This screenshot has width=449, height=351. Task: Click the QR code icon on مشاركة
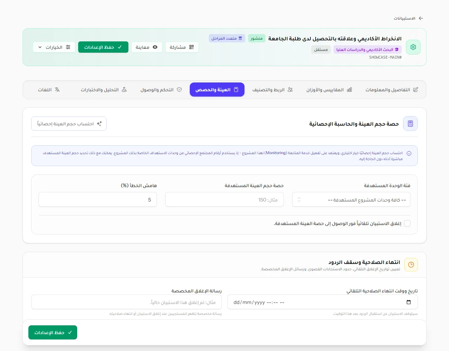192,47
